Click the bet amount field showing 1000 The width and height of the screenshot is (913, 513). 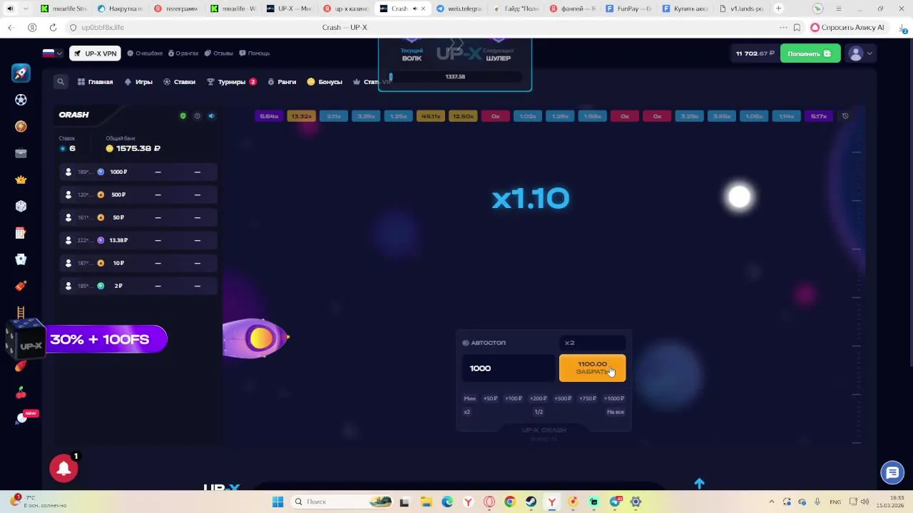click(508, 368)
